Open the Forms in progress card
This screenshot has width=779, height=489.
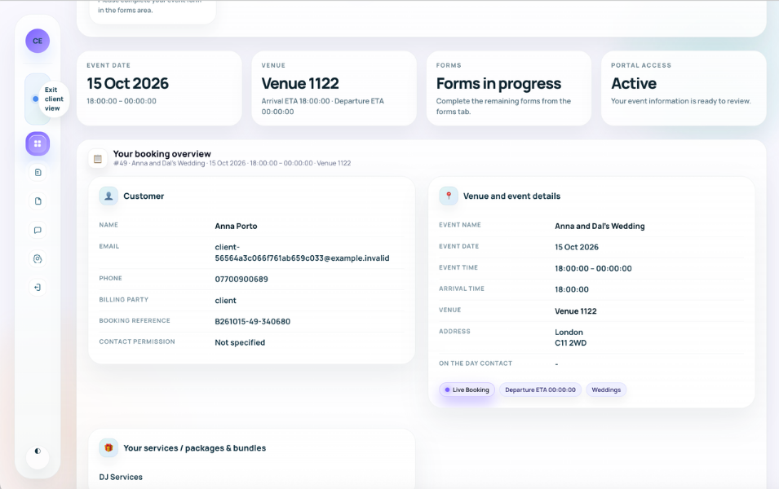pos(509,88)
